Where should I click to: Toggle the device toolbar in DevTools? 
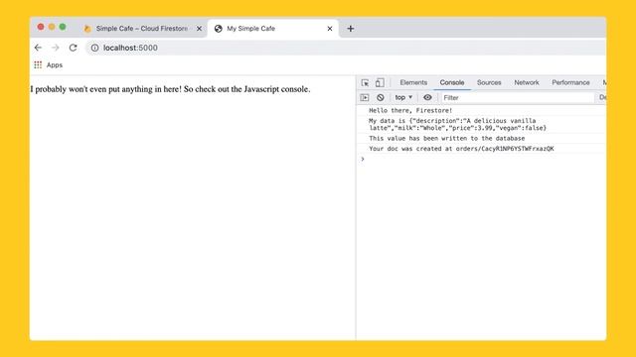pyautogui.click(x=380, y=82)
